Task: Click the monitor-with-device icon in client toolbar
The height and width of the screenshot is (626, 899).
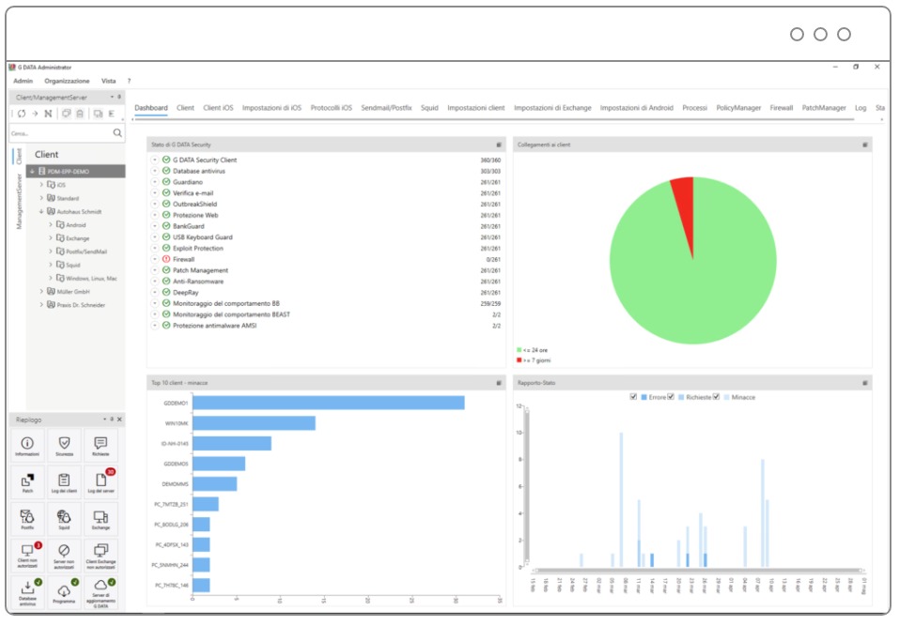Action: [98, 114]
